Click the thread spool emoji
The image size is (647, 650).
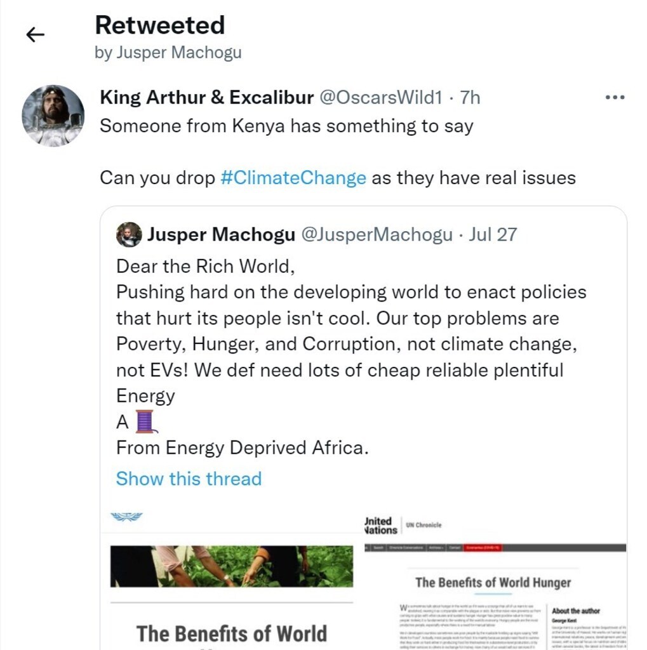pos(145,421)
